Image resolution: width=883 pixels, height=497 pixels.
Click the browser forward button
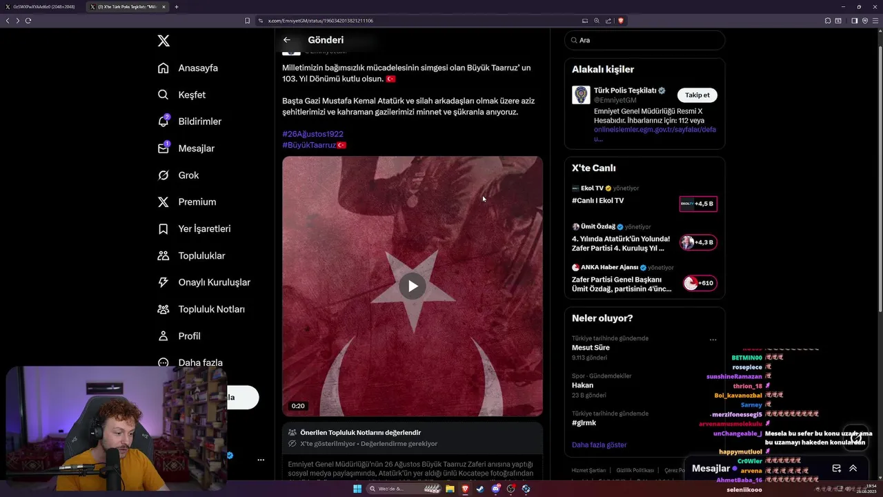18,21
